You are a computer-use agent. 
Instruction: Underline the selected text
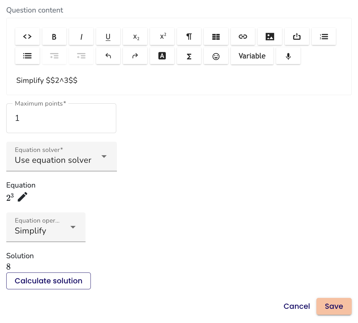pyautogui.click(x=108, y=37)
